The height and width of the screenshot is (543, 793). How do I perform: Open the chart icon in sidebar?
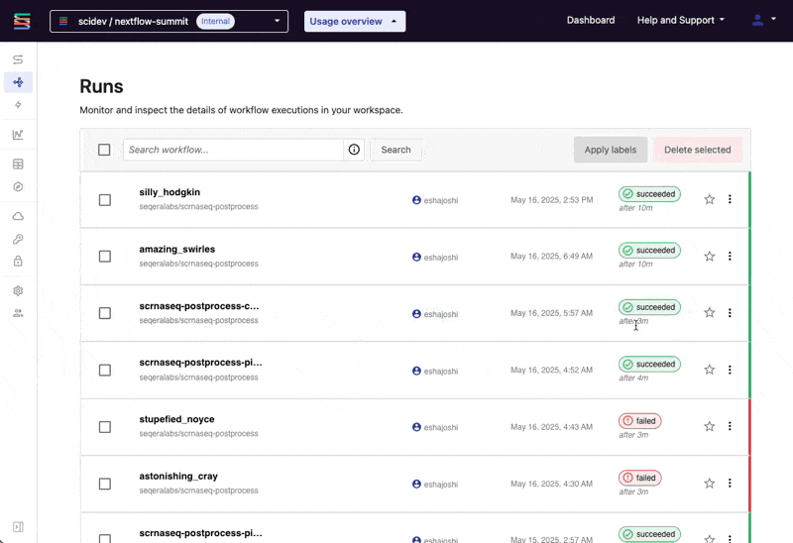click(18, 135)
